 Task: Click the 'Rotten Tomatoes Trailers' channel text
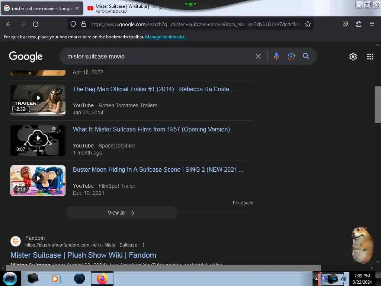[x=128, y=105]
